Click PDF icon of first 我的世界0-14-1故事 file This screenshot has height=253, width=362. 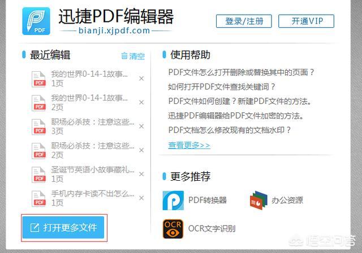[x=39, y=78]
